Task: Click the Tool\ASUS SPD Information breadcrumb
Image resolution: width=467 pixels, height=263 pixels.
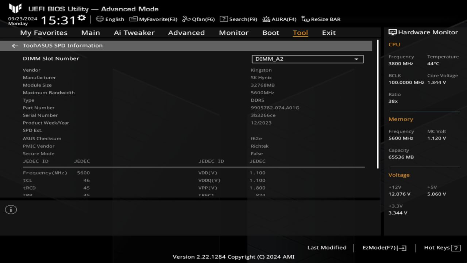Action: point(62,46)
